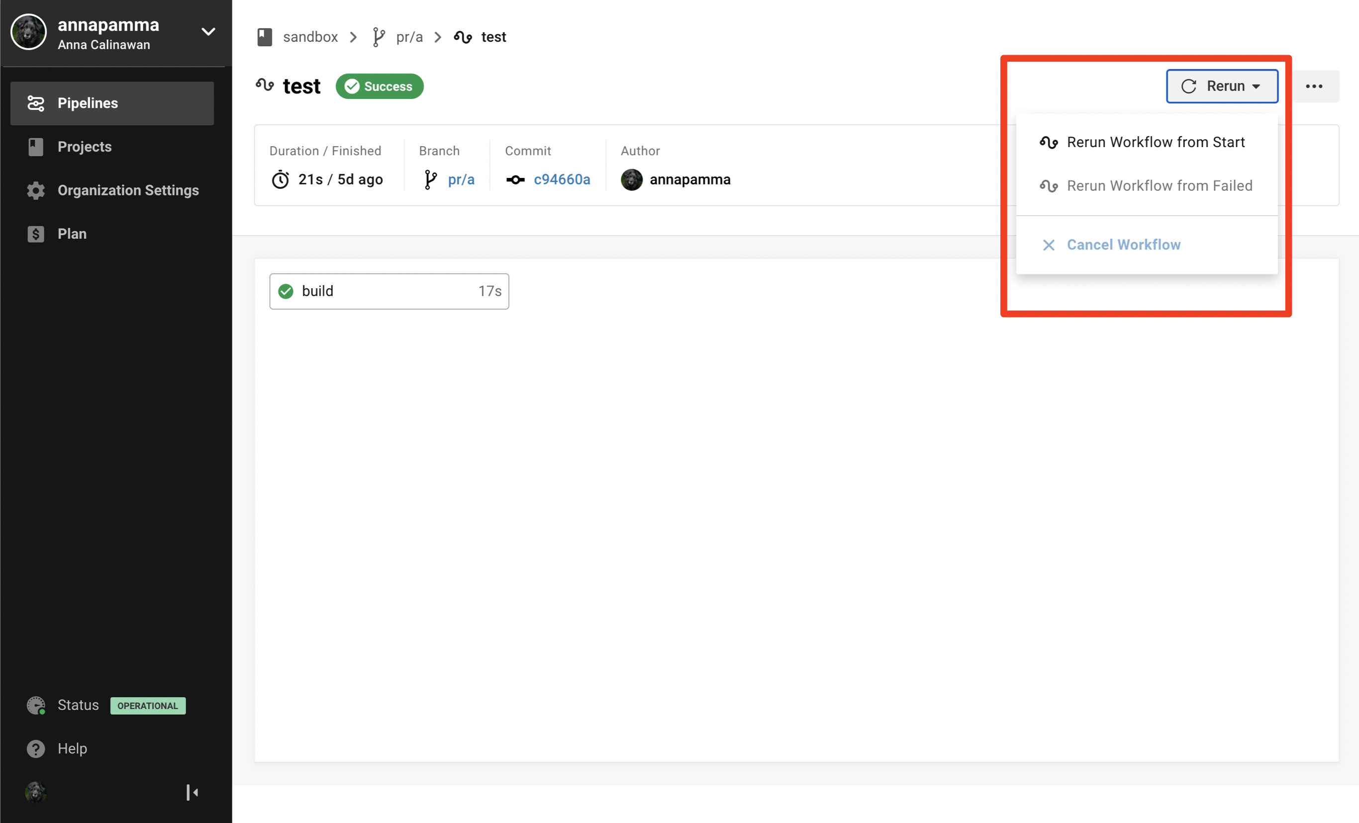Select Rerun Workflow from Start
This screenshot has height=823, width=1359.
pos(1156,142)
